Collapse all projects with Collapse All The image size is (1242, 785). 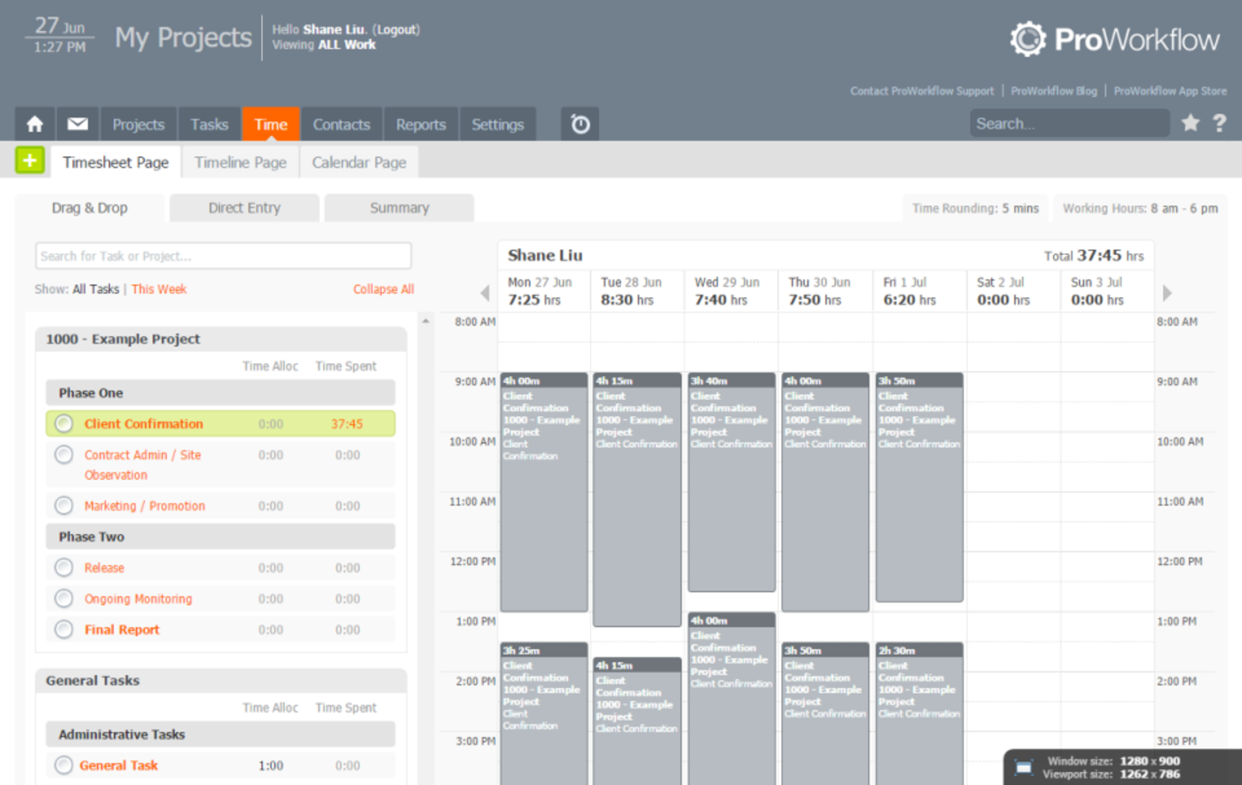(383, 289)
